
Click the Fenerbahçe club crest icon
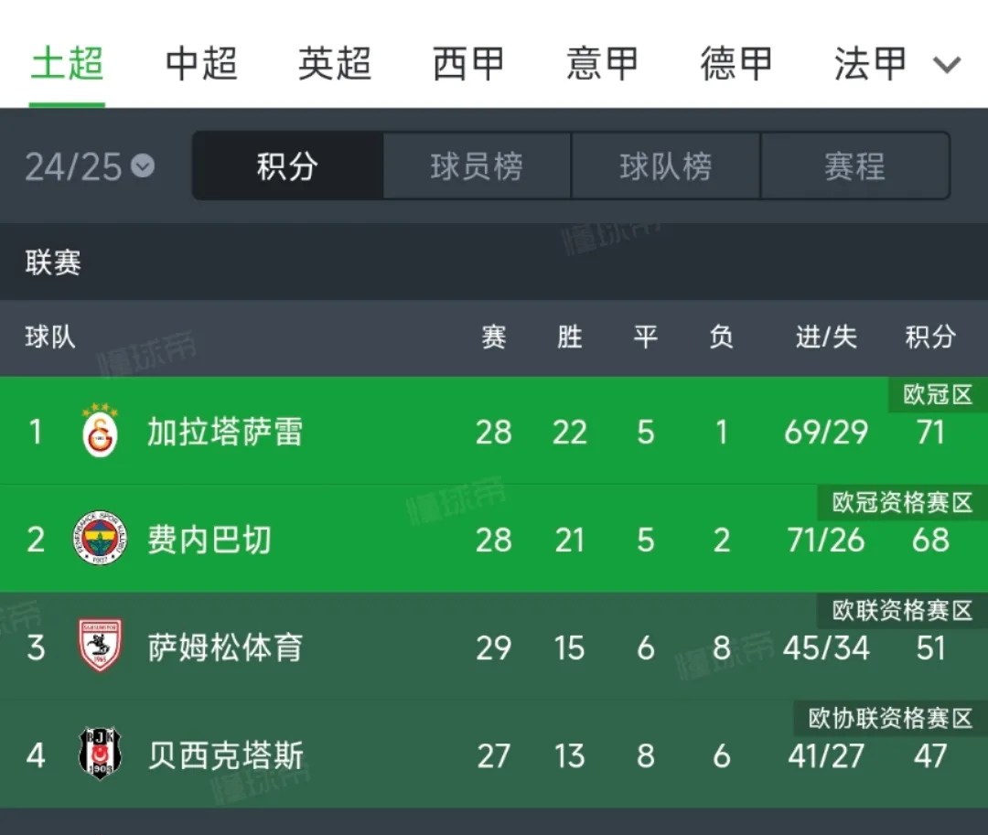point(98,540)
